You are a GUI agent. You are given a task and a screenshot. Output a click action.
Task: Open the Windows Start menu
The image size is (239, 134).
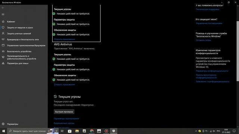pos(3,131)
